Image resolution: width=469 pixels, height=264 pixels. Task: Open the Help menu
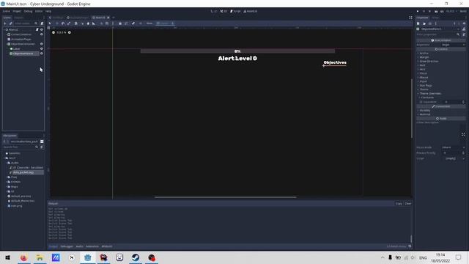pyautogui.click(x=48, y=11)
